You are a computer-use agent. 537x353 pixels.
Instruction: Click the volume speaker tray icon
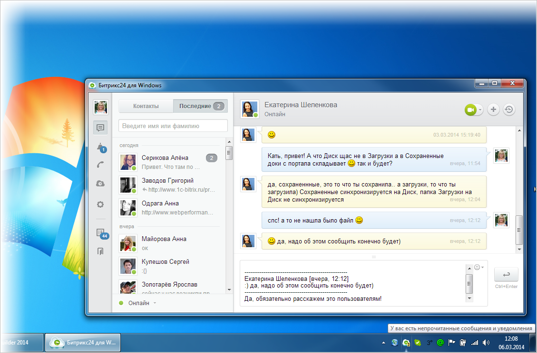coord(486,343)
